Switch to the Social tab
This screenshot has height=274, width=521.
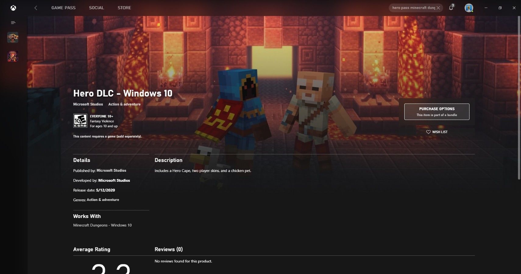(96, 8)
